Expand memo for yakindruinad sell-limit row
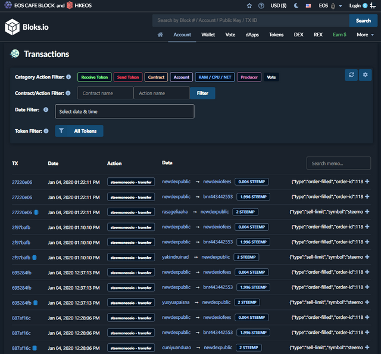This screenshot has height=354, width=381. point(367,256)
